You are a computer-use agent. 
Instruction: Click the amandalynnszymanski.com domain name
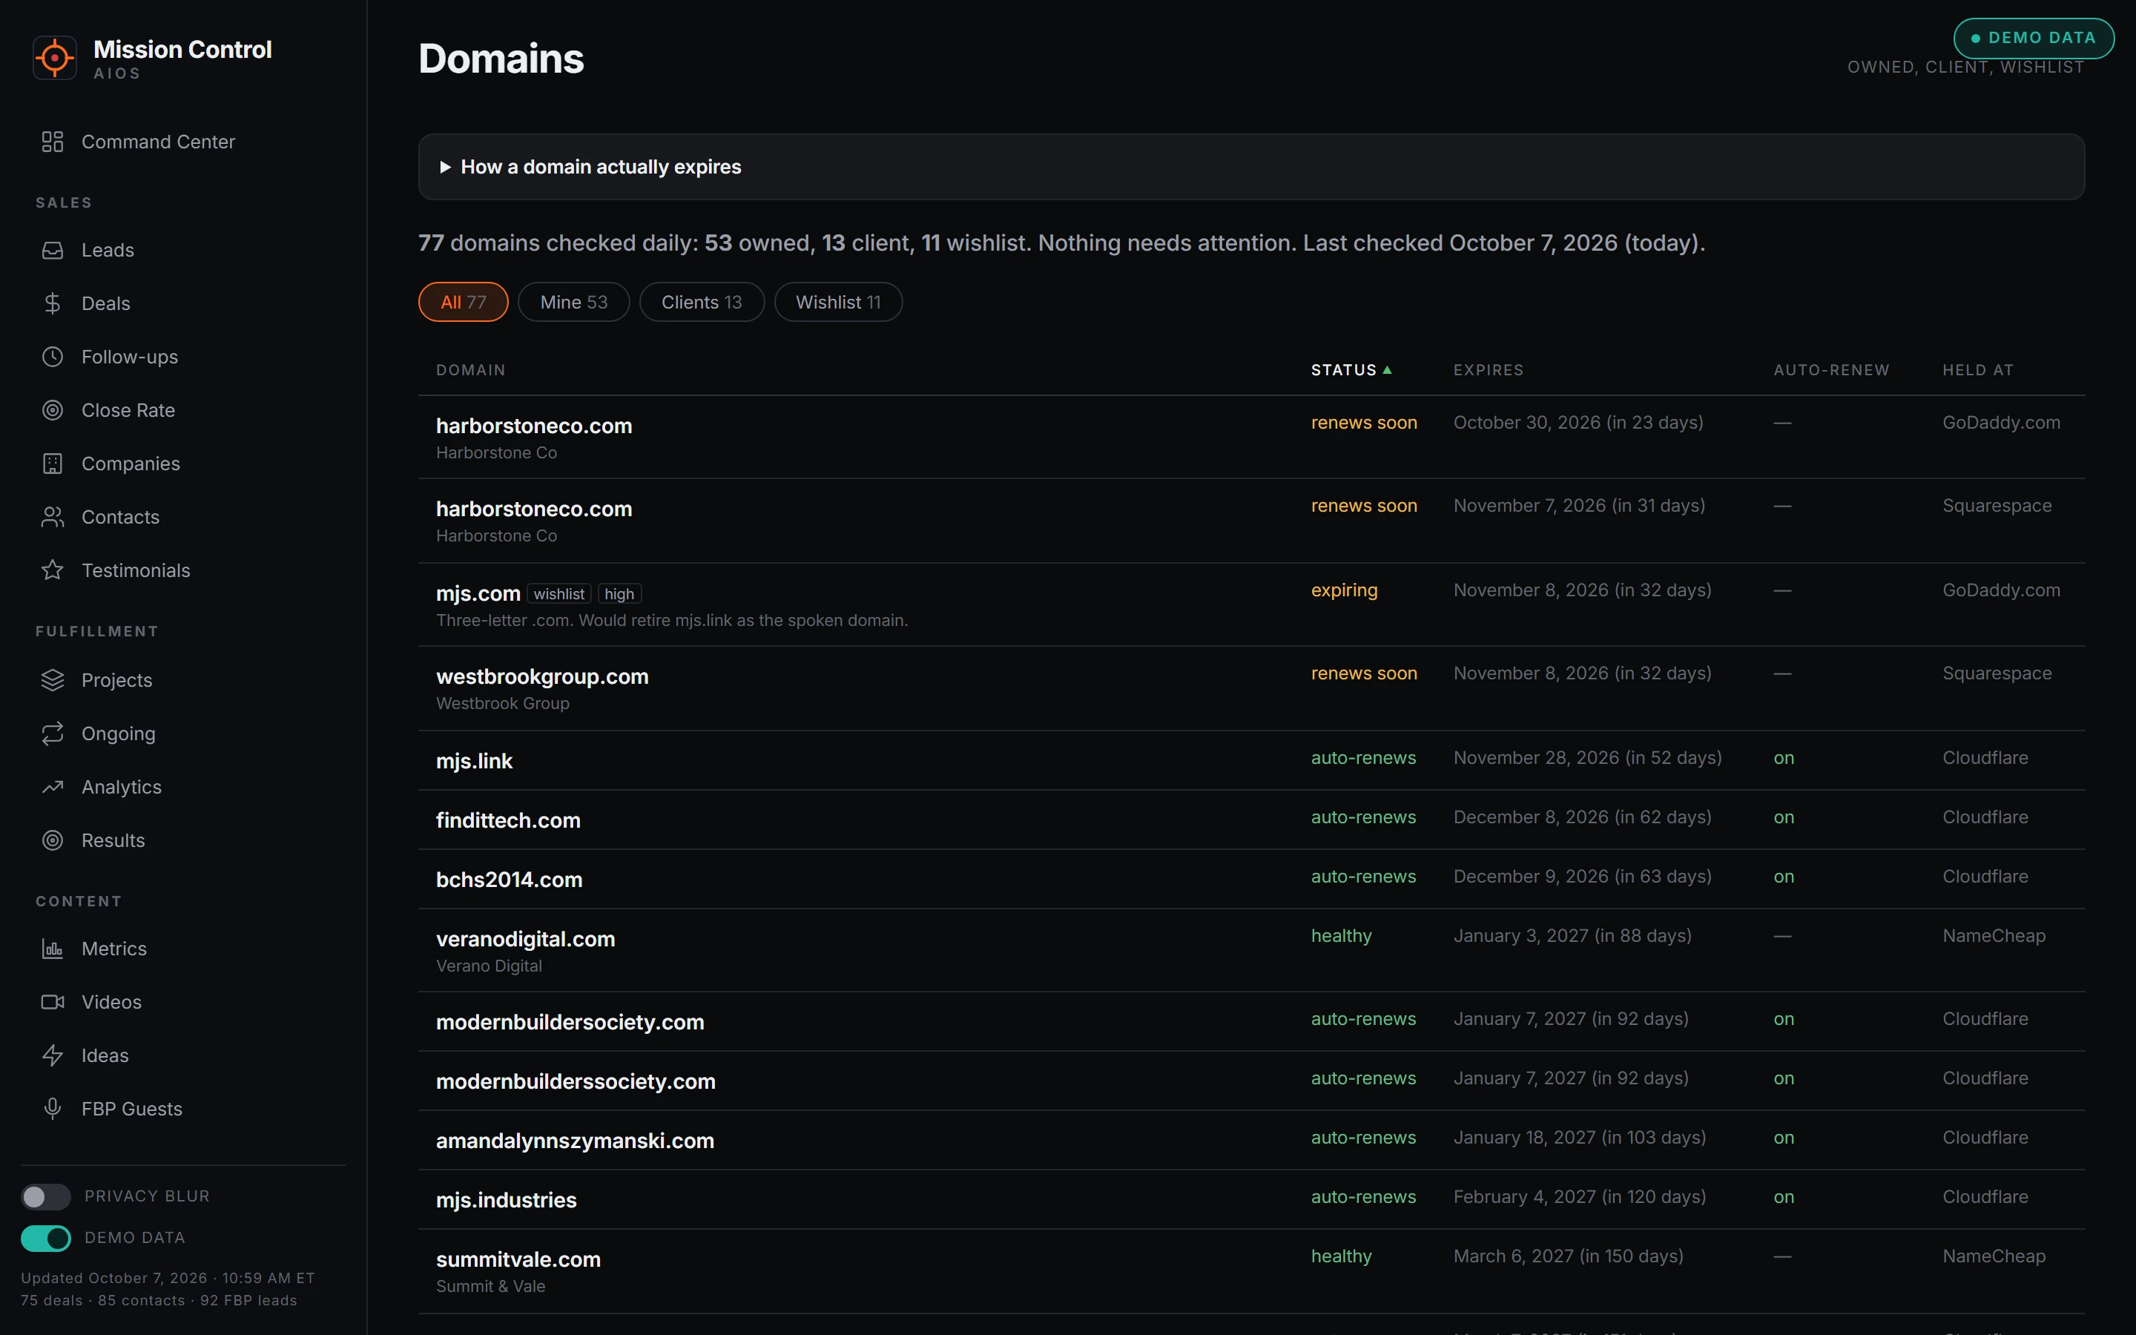coord(575,1141)
